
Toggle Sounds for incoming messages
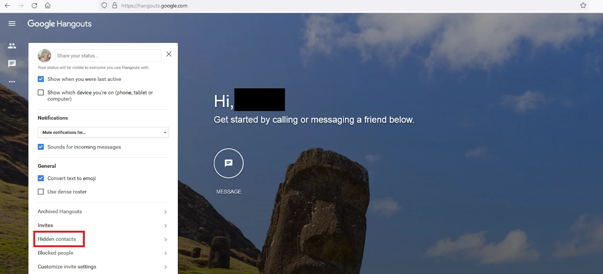41,147
